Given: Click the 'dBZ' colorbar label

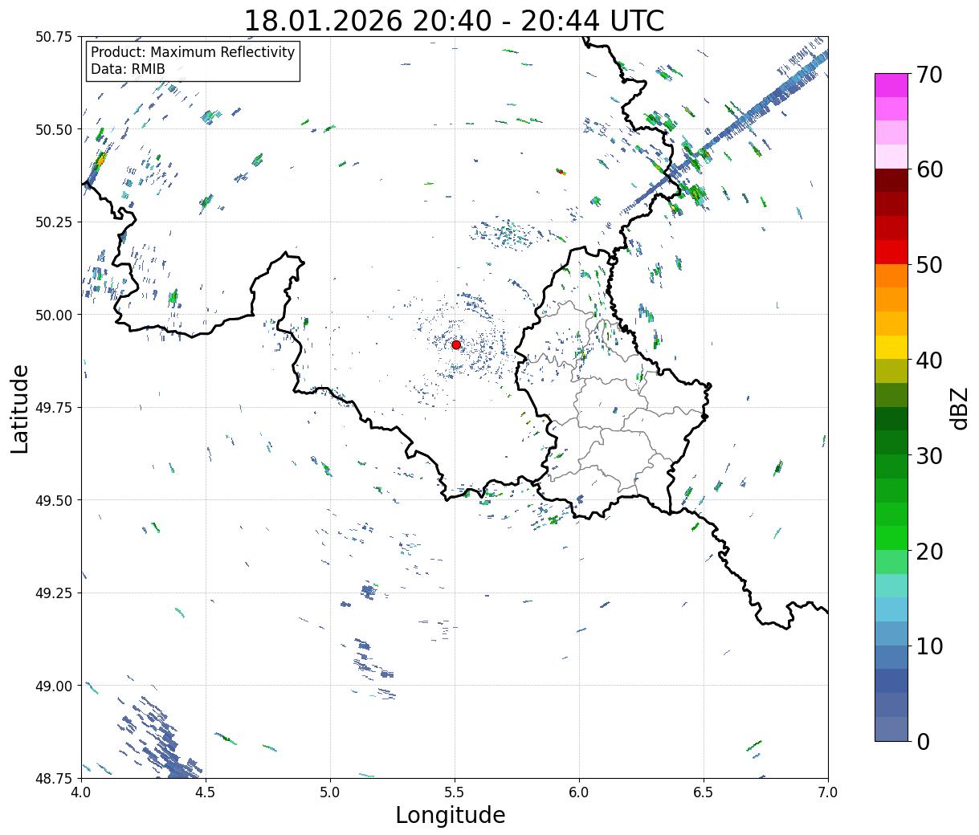Looking at the screenshot, I should tap(959, 408).
